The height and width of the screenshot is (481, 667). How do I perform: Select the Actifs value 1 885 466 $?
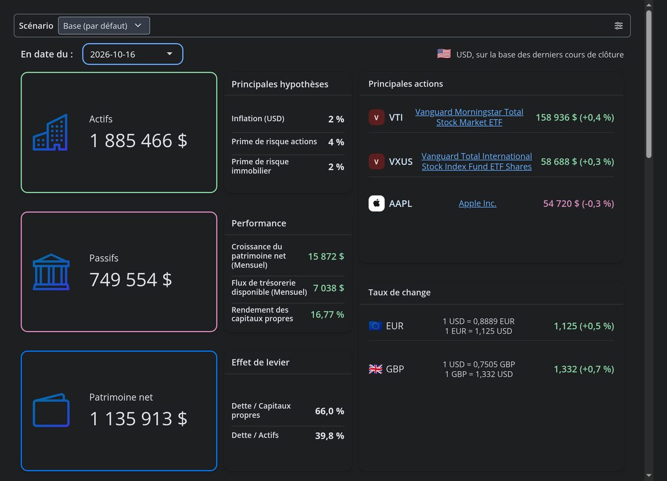(138, 141)
